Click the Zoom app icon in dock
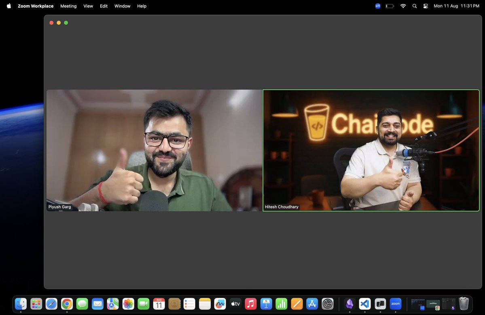The image size is (485, 315). click(396, 304)
